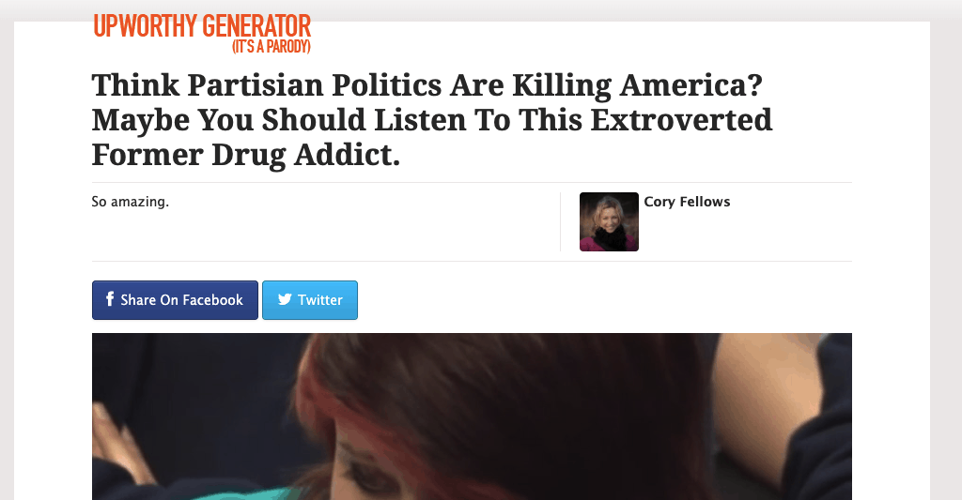Viewport: 962px width, 500px height.
Task: Click the "(It's a parody)" subtitle
Action: click(272, 47)
